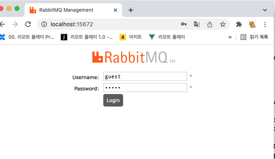
Task: Go forward in browser history
Action: pos(15,24)
